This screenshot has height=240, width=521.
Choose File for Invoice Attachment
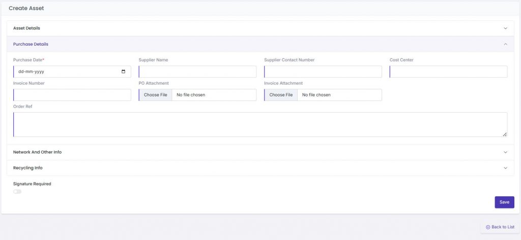pyautogui.click(x=281, y=95)
